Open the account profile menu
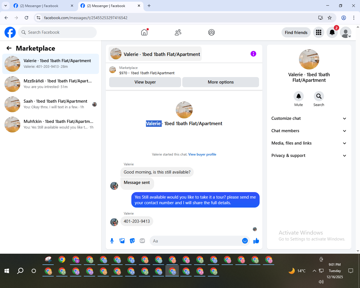This screenshot has width=360, height=288. pyautogui.click(x=346, y=32)
